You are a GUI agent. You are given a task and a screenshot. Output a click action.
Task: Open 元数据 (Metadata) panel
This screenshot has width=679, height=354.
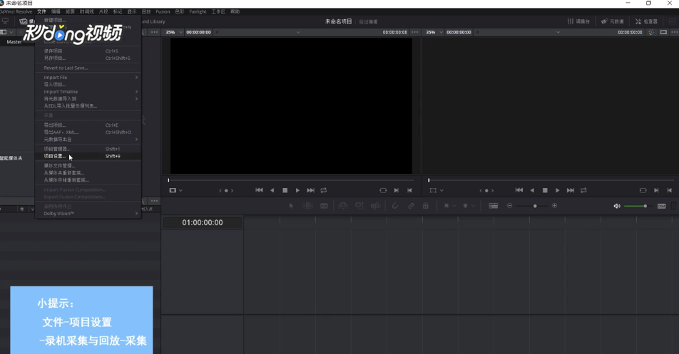(612, 21)
